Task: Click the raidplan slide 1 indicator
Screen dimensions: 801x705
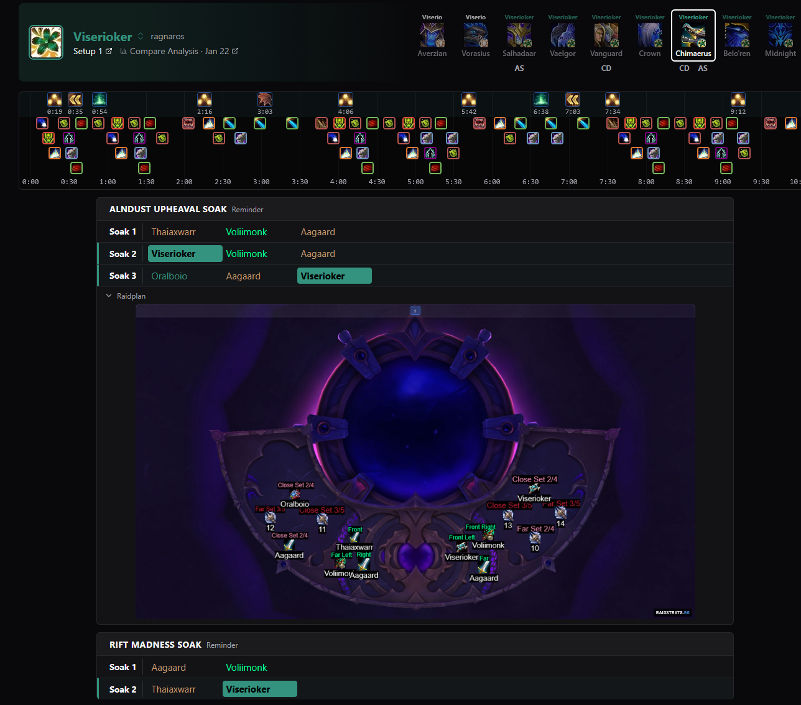Action: [415, 310]
